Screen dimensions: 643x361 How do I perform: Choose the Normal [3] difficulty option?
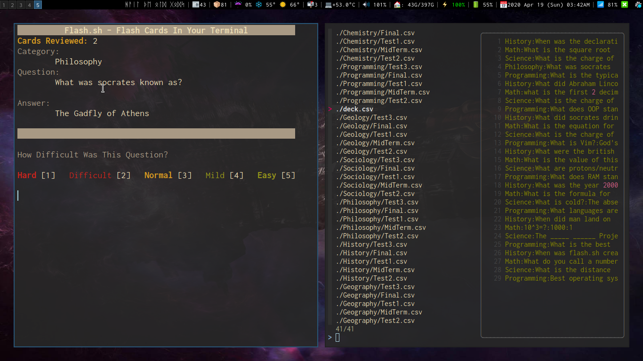coord(168,175)
